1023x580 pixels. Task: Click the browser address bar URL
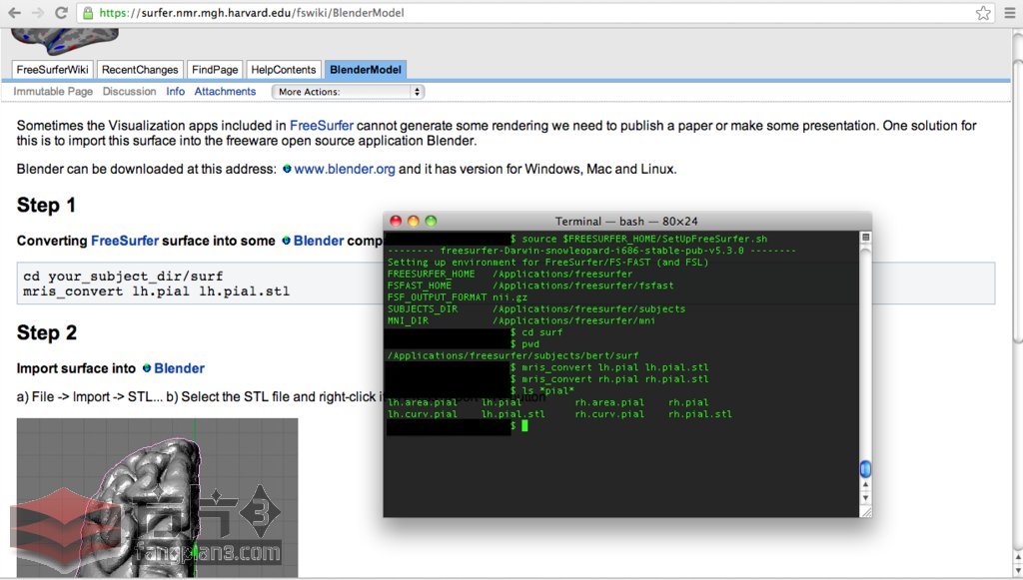(251, 12)
